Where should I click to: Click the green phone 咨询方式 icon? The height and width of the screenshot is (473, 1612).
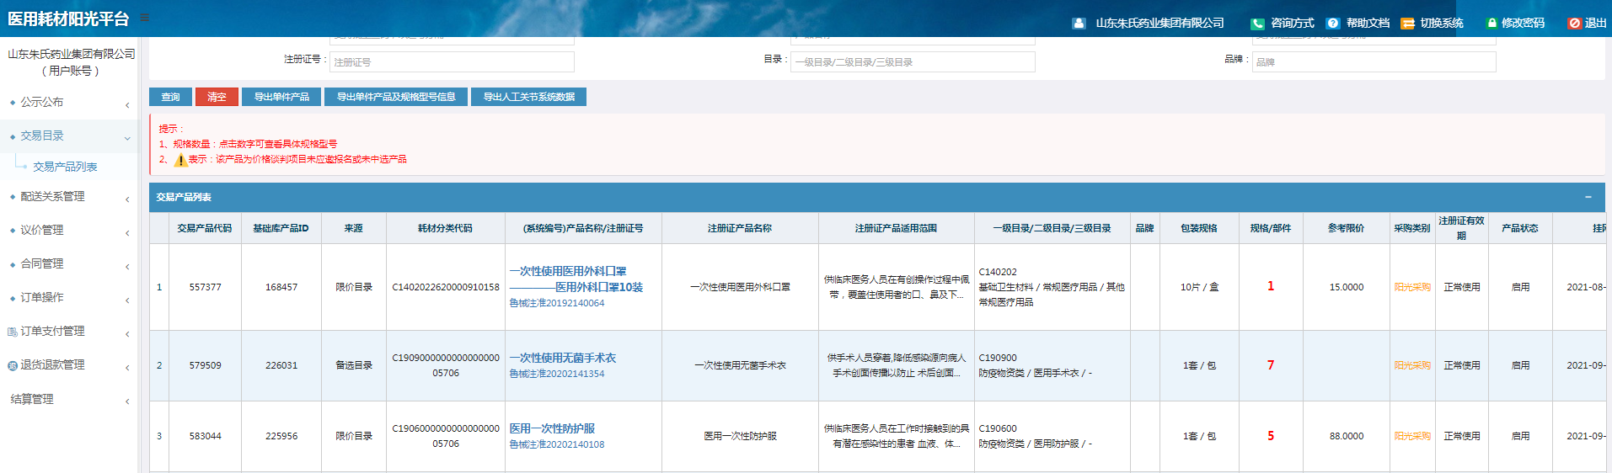click(x=1257, y=24)
